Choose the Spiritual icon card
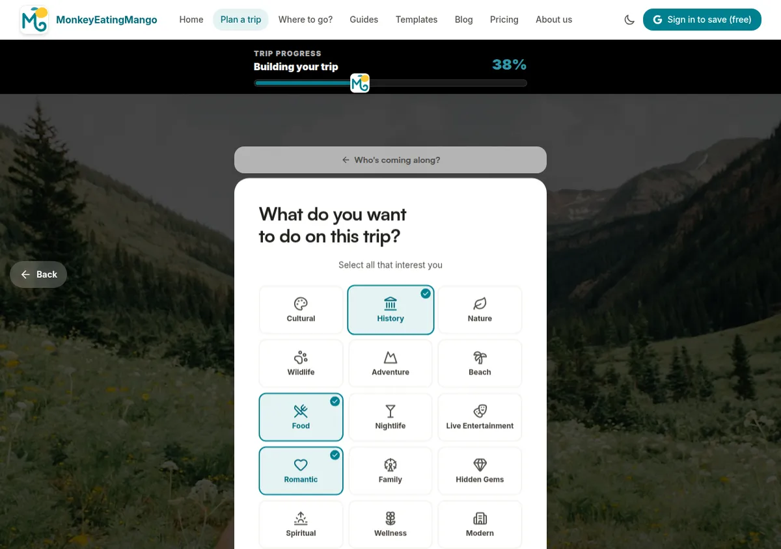 [x=301, y=524]
